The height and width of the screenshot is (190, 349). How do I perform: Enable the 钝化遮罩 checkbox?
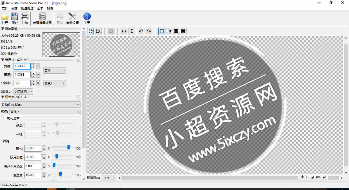5,118
